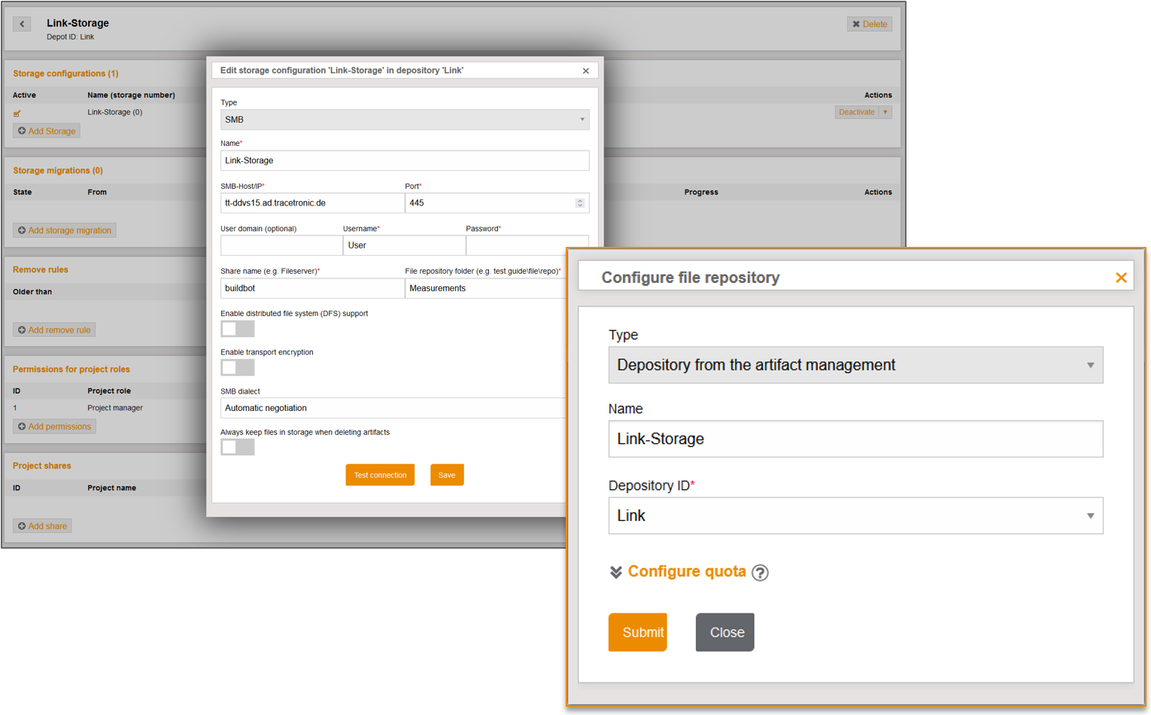Click the Add storage migration plus icon
1151x715 pixels.
23,230
